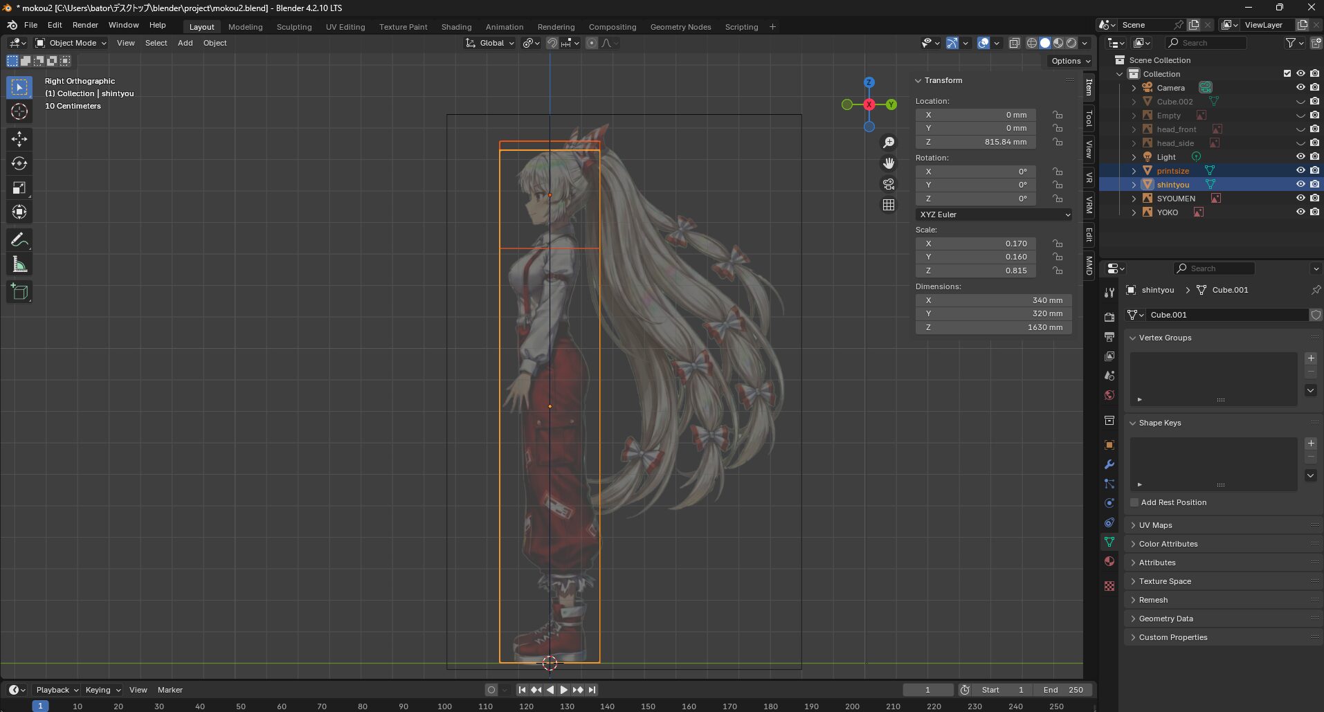Expand the UV Maps panel
Image resolution: width=1324 pixels, height=712 pixels.
(x=1155, y=525)
